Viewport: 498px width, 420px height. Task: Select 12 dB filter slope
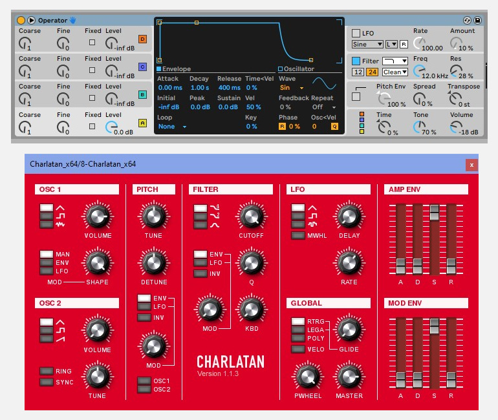[x=358, y=72]
